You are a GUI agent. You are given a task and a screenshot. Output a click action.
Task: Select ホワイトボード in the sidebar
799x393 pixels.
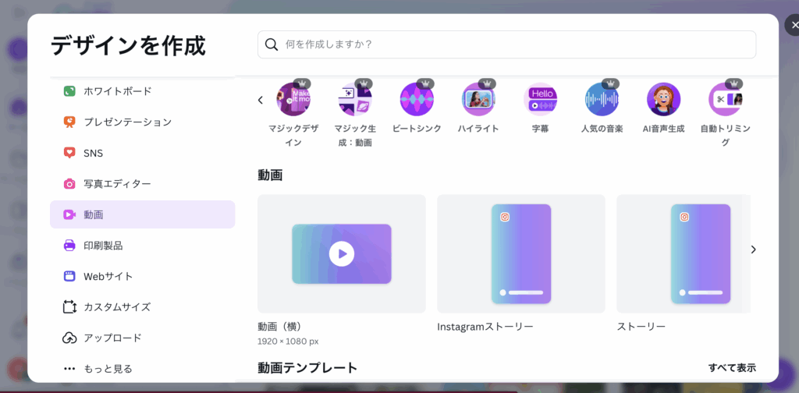click(117, 91)
